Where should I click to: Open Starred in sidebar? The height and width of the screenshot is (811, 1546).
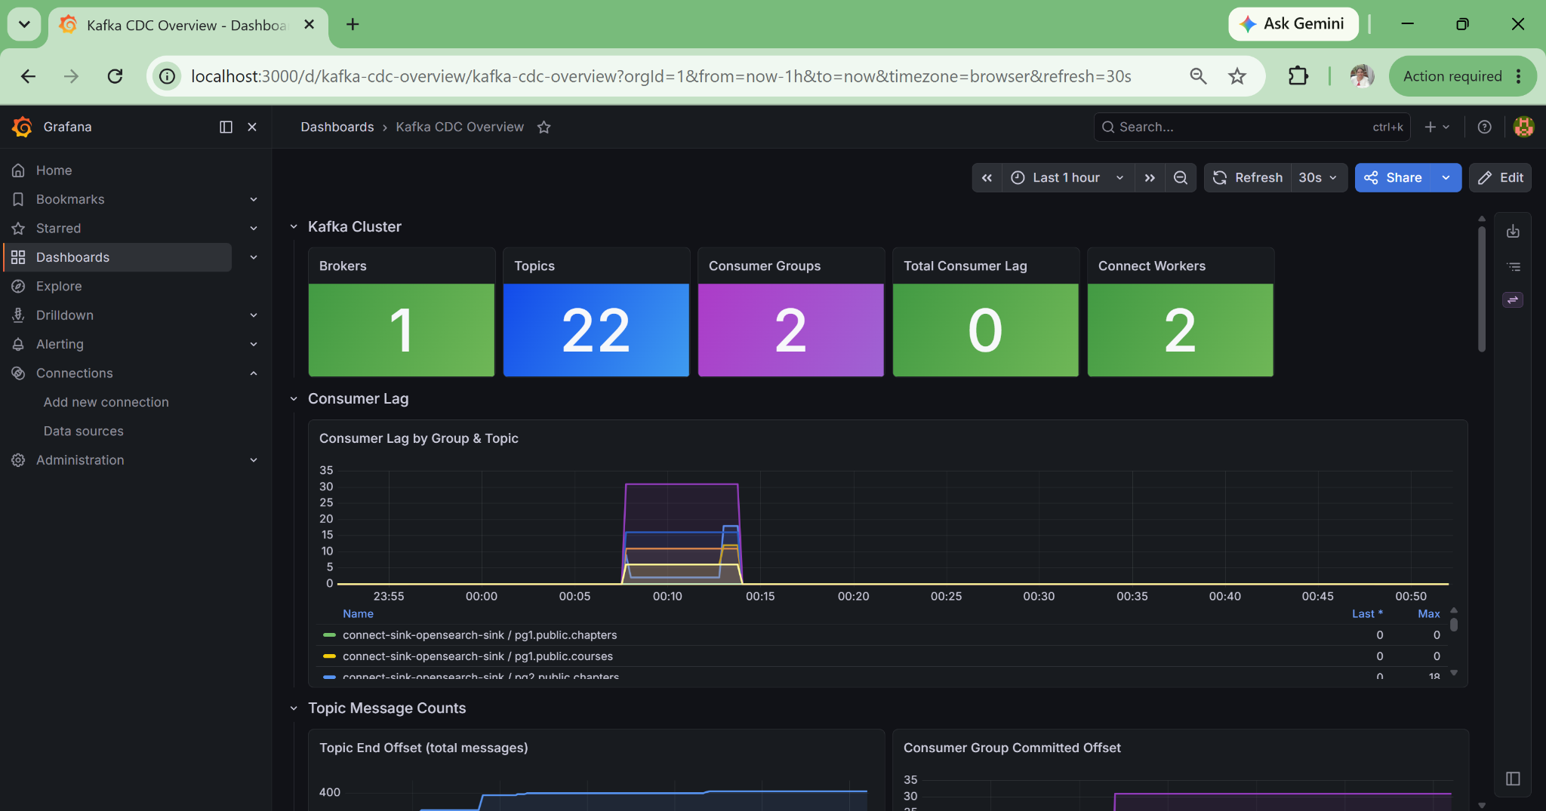pos(58,229)
